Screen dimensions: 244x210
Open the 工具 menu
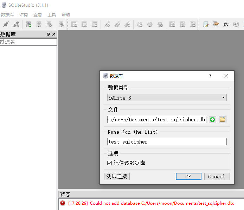click(x=52, y=15)
